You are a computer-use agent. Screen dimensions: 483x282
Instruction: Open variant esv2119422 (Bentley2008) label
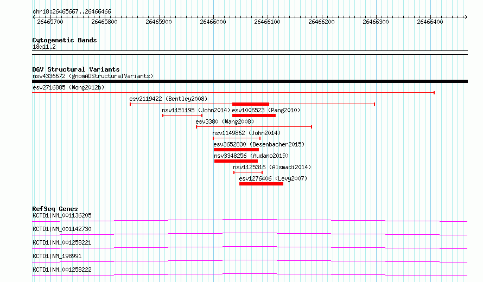point(168,99)
